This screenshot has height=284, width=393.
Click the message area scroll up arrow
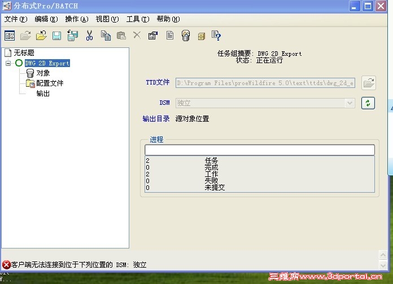pyautogui.click(x=383, y=255)
